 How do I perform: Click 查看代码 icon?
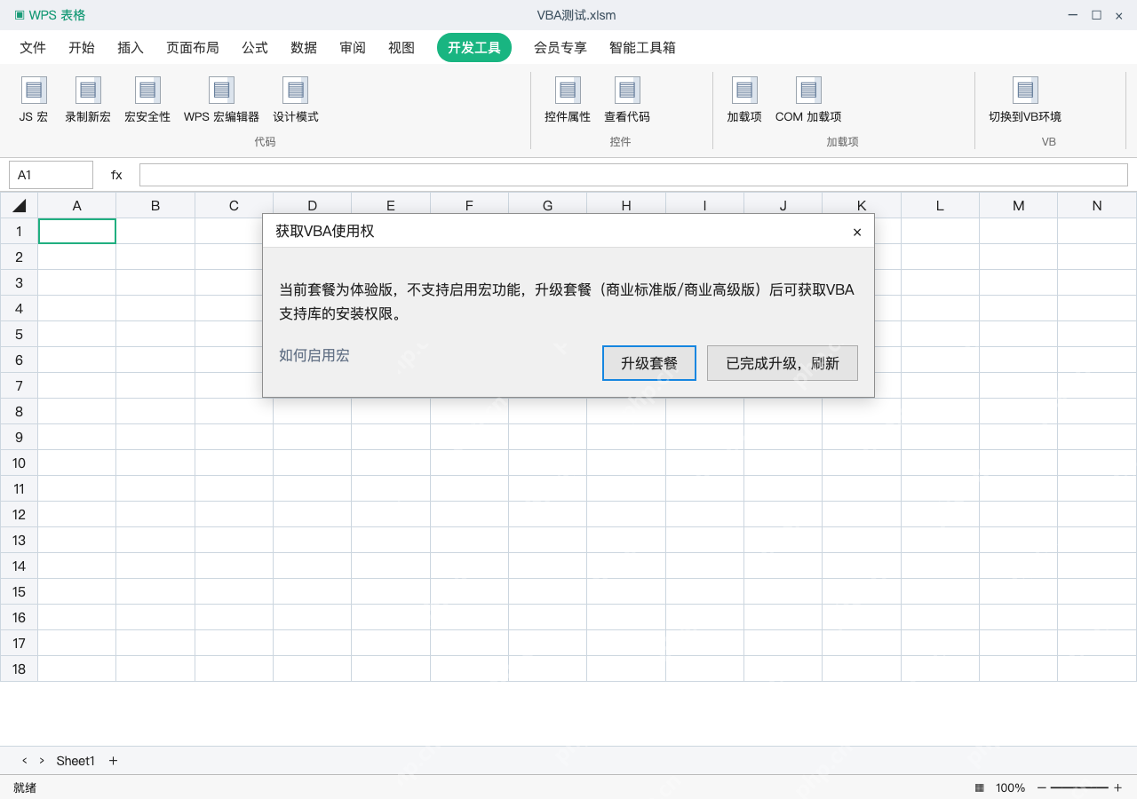tap(627, 91)
